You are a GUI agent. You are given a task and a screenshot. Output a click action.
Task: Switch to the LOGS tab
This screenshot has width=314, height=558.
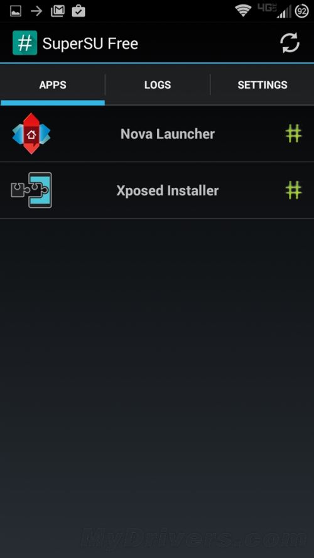tap(158, 85)
